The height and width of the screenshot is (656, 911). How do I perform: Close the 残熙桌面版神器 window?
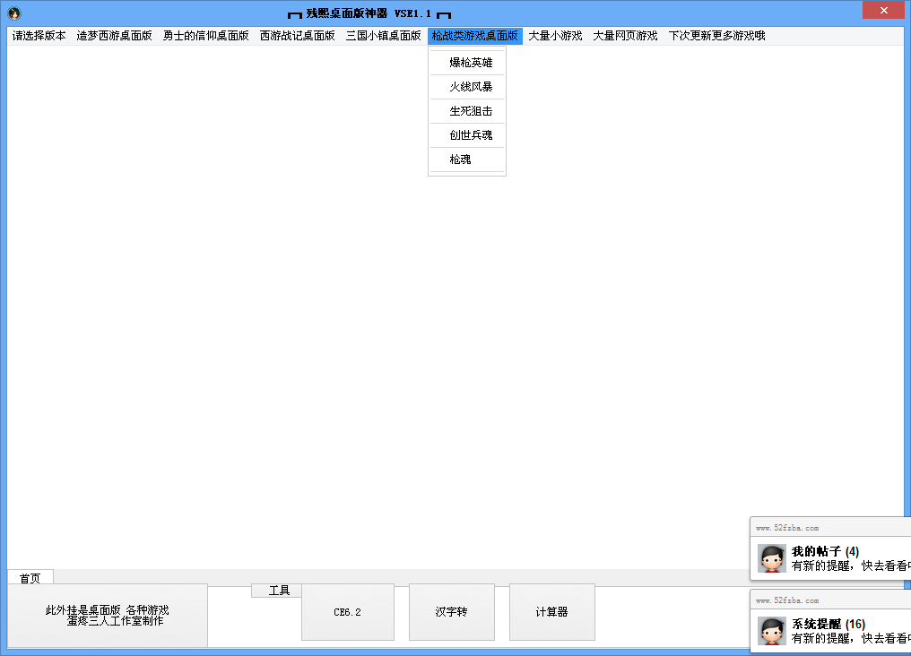coord(883,11)
